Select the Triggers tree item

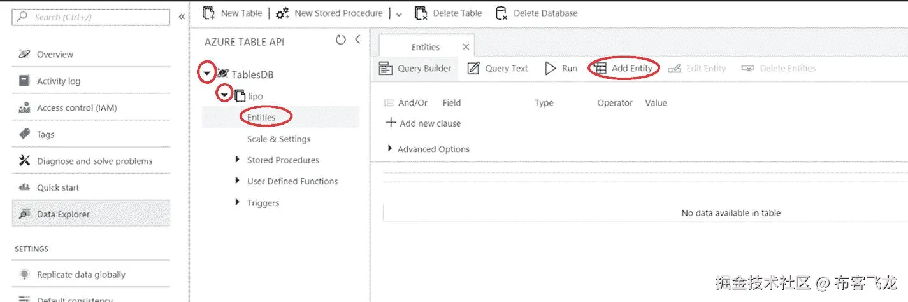(x=263, y=203)
